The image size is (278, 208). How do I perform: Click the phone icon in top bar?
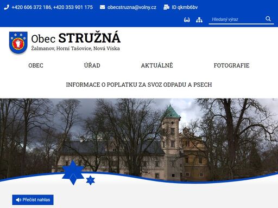tap(7, 8)
